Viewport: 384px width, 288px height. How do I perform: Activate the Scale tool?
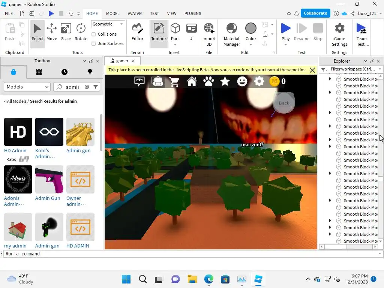click(66, 33)
